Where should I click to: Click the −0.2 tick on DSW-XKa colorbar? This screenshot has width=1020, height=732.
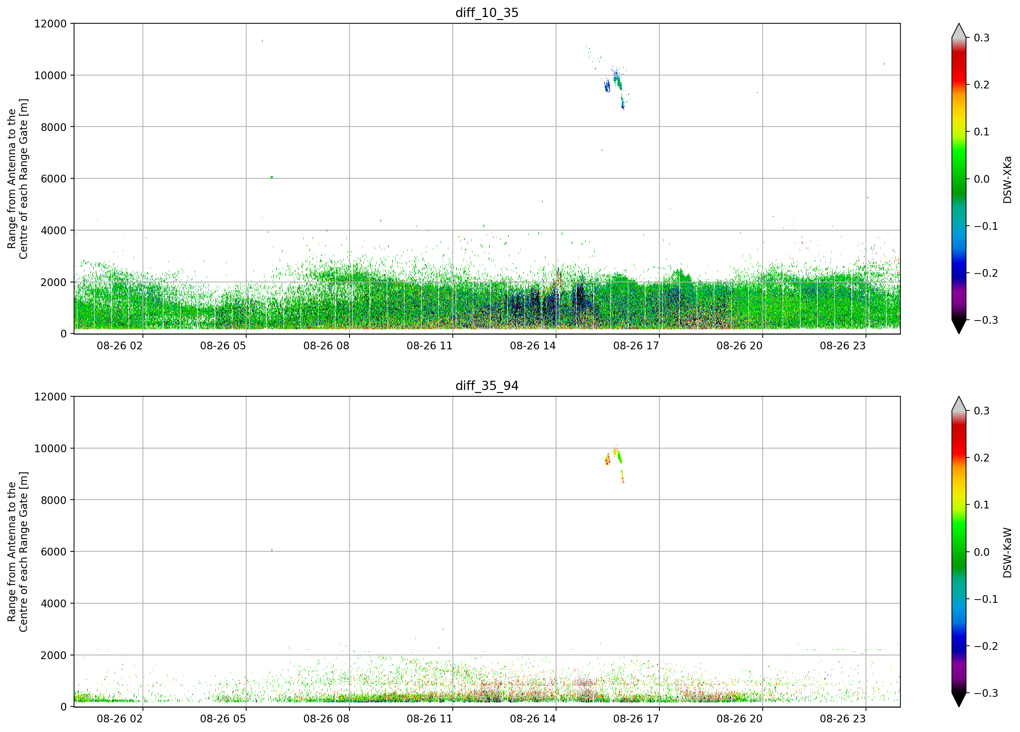pos(986,273)
